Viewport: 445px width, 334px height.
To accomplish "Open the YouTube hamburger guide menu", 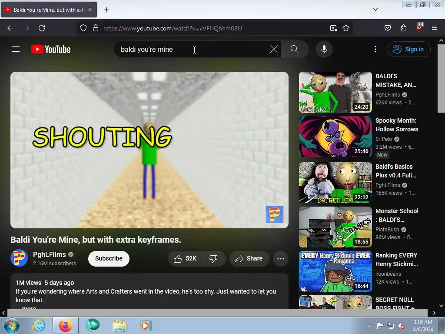I will coord(16,49).
